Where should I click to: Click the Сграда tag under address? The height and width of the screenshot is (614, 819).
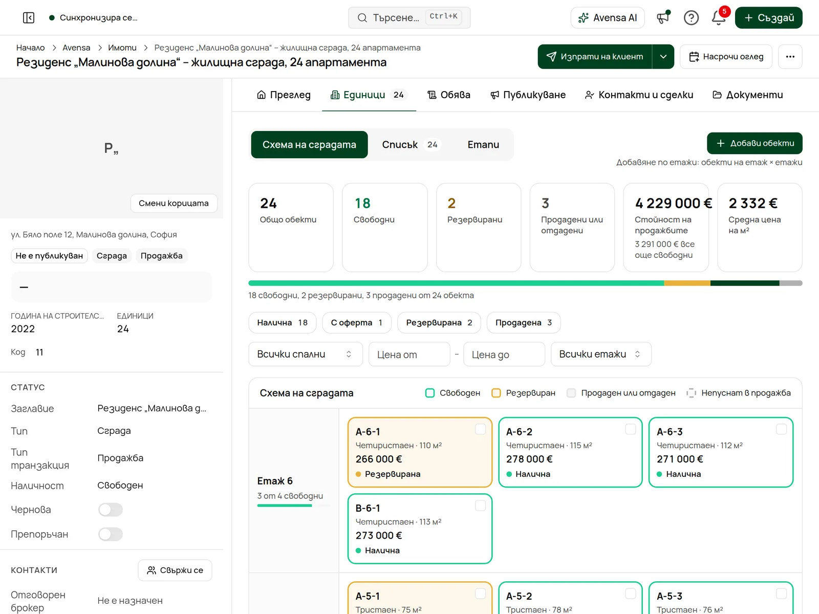point(112,256)
